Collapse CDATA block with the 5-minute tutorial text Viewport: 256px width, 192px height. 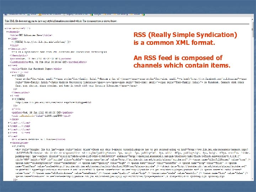12,146
